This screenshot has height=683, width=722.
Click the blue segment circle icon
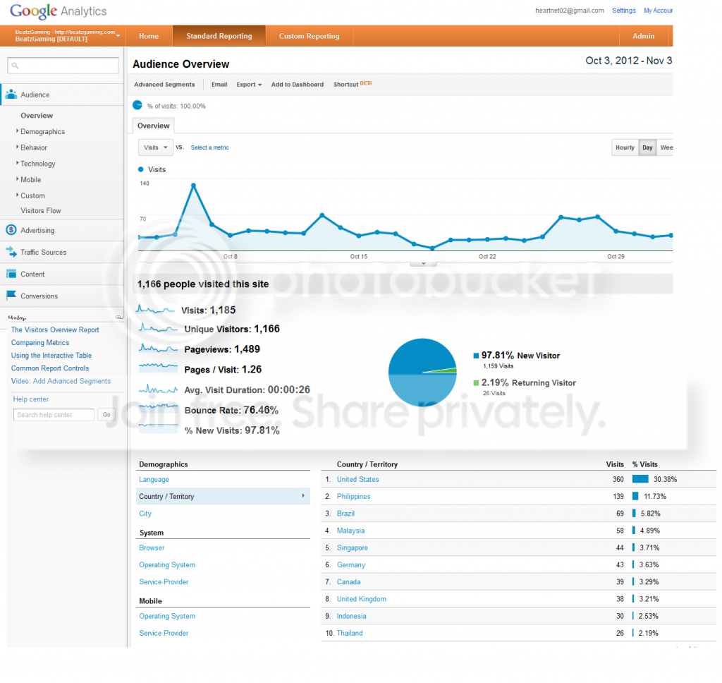[137, 105]
